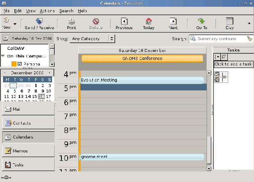Open the Search menu
Viewport: 254px width, 182px height.
coord(66,11)
